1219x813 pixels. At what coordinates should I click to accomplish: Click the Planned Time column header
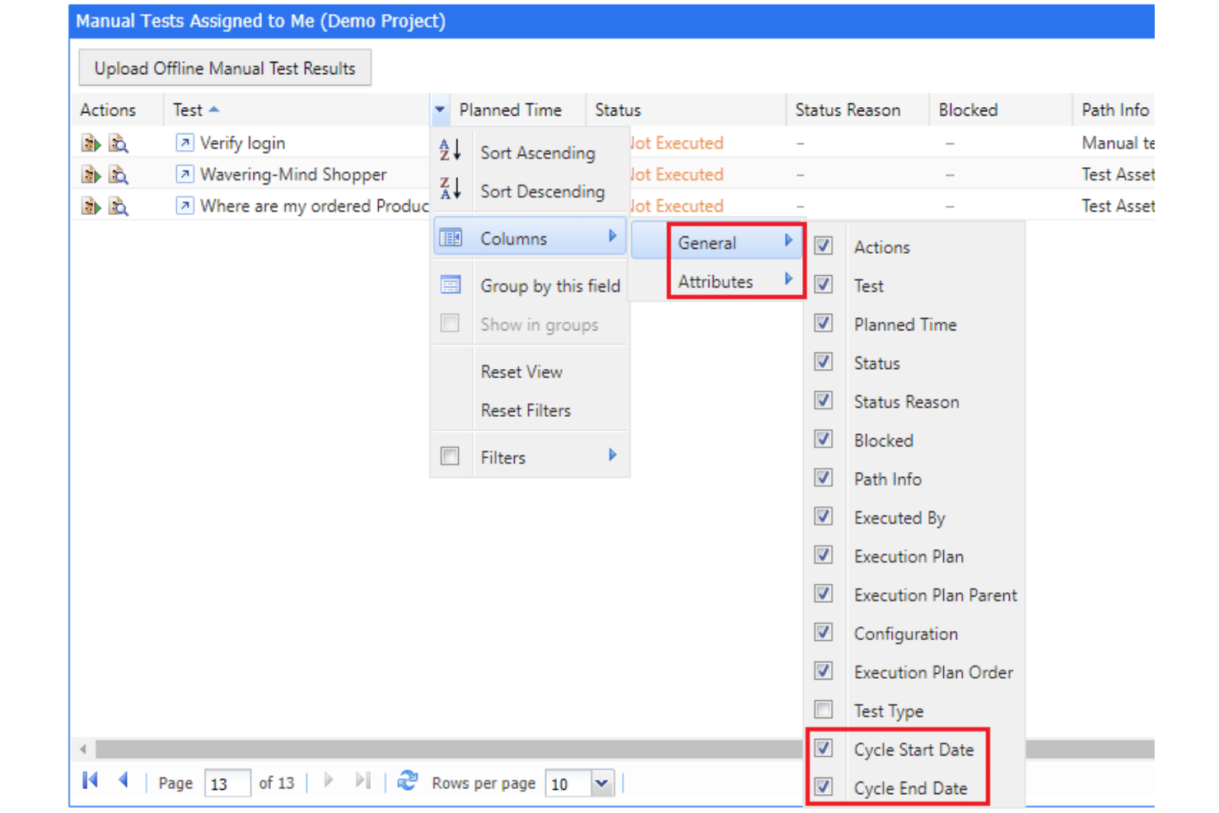(x=517, y=110)
